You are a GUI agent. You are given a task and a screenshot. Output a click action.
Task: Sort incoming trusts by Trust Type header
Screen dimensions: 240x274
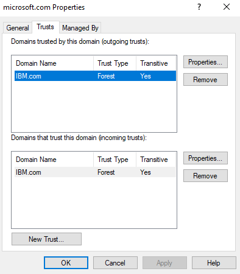pyautogui.click(x=115, y=160)
